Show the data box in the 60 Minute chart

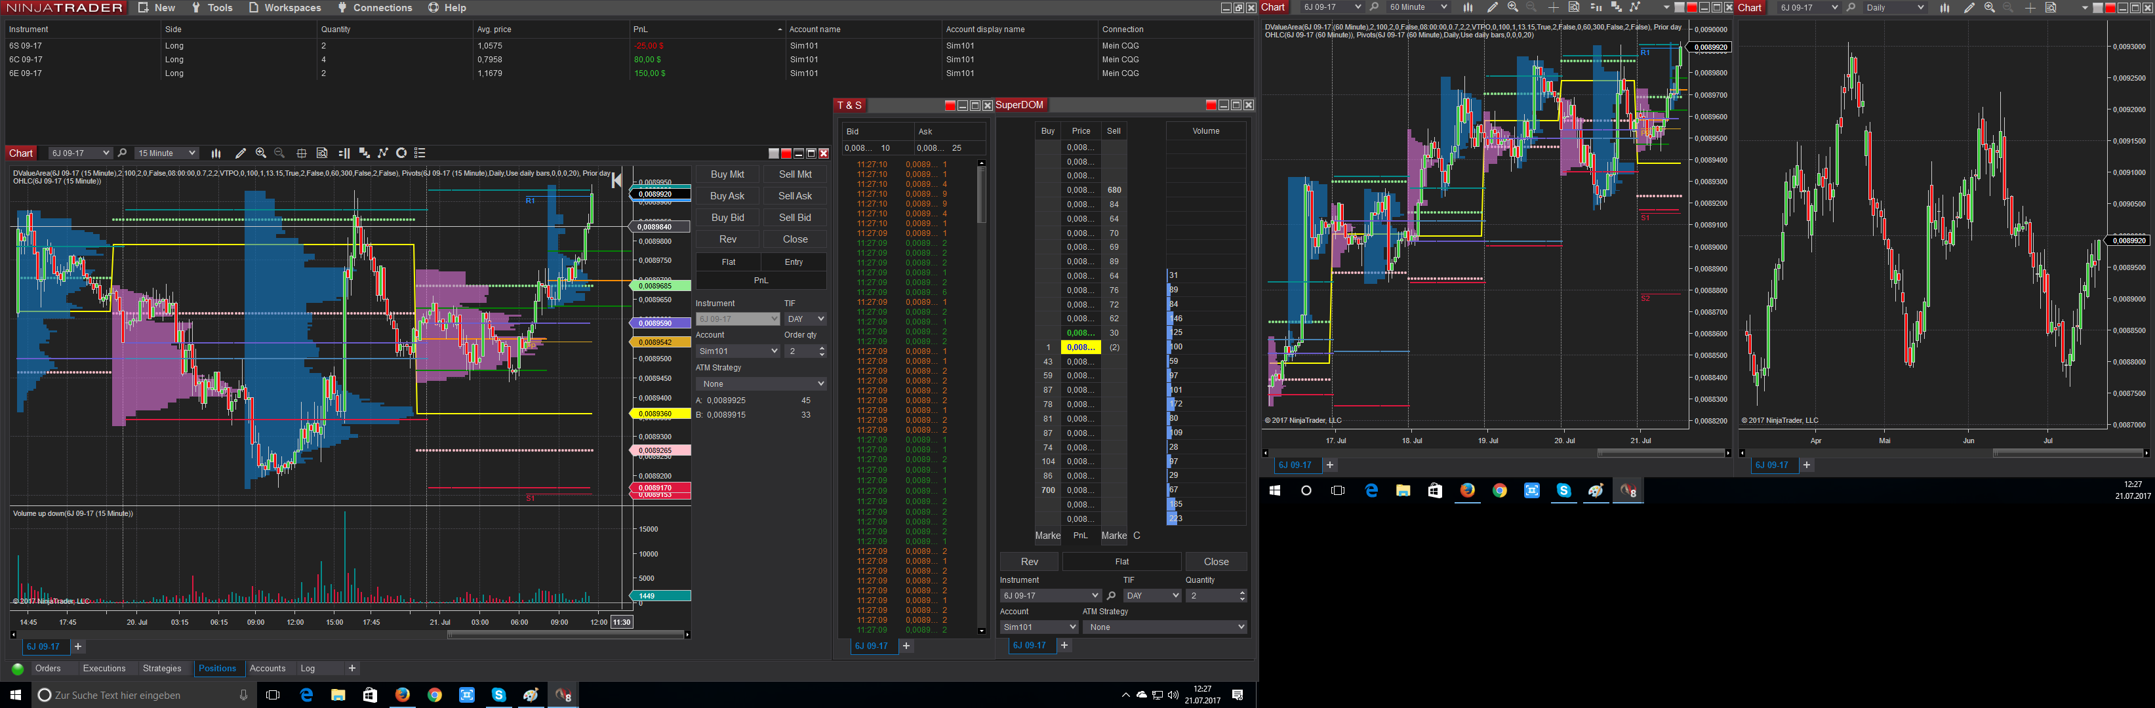click(1573, 7)
